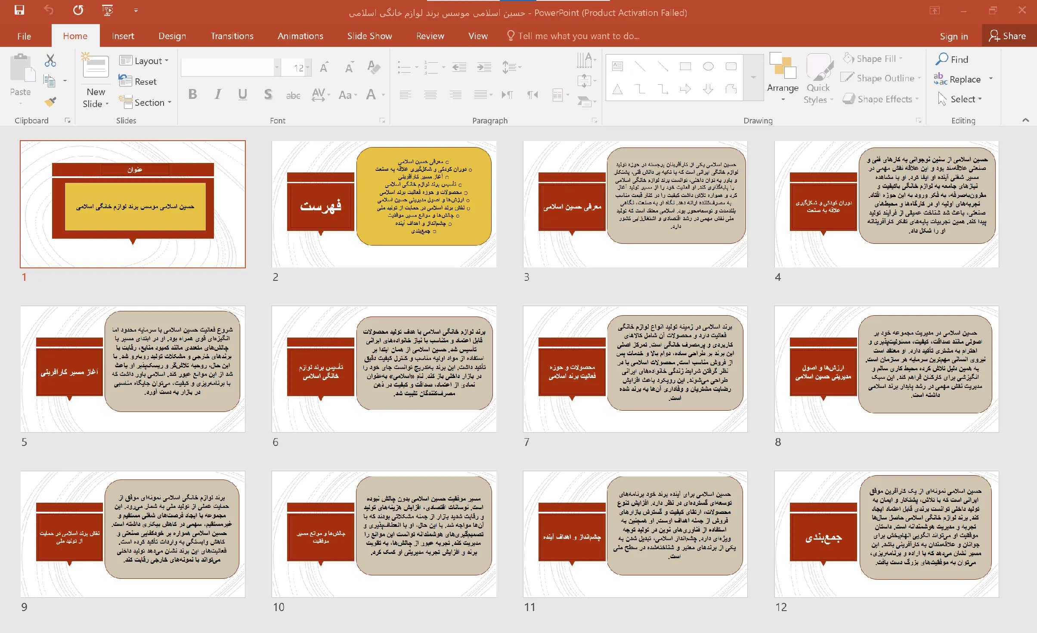The height and width of the screenshot is (633, 1037).
Task: Open the Slide Show tab
Action: click(369, 36)
